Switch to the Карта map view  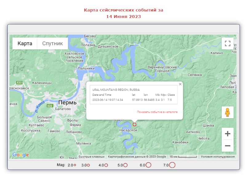click(x=25, y=43)
